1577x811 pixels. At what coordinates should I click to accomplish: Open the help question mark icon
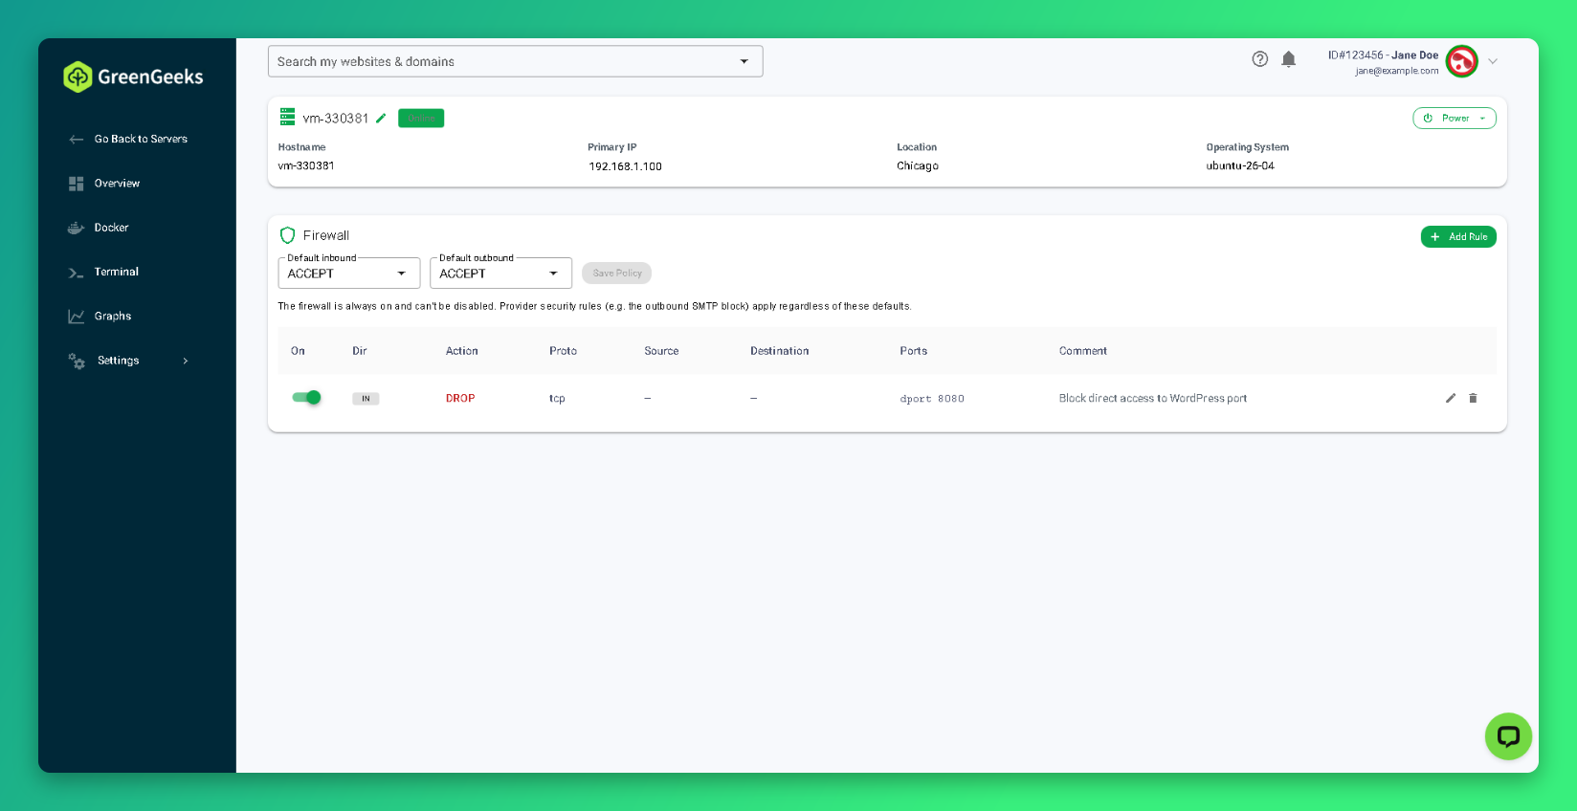click(1260, 59)
